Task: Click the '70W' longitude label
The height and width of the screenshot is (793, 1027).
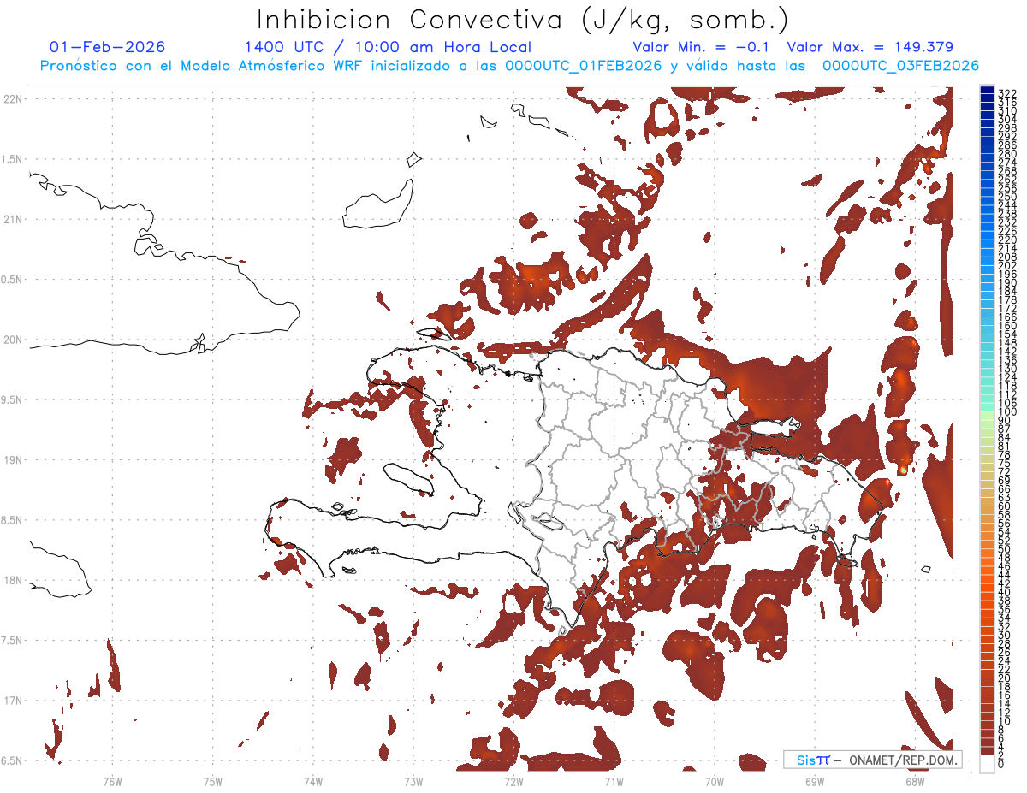Action: pyautogui.click(x=715, y=781)
